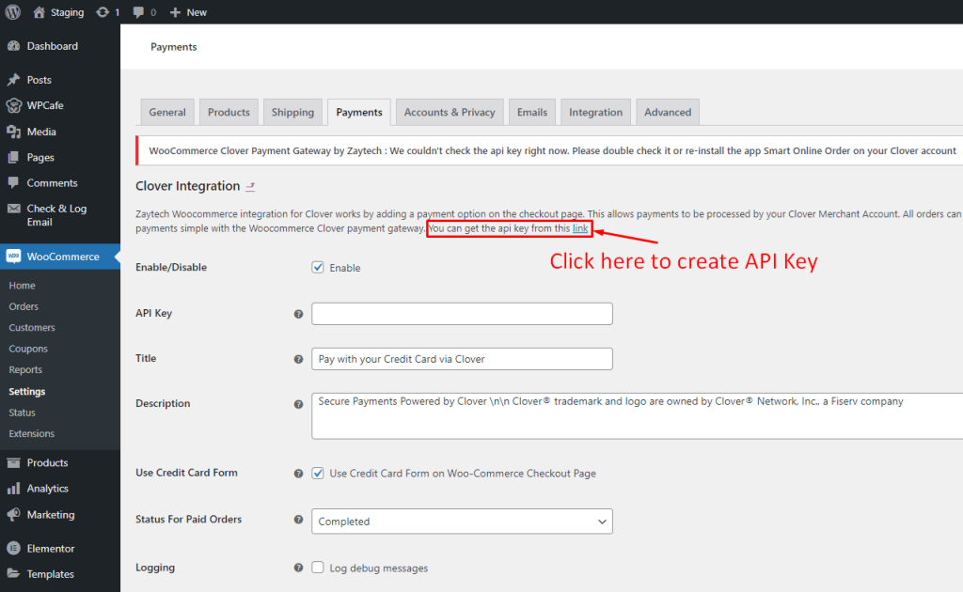Click the Templates folder icon

[x=13, y=573]
